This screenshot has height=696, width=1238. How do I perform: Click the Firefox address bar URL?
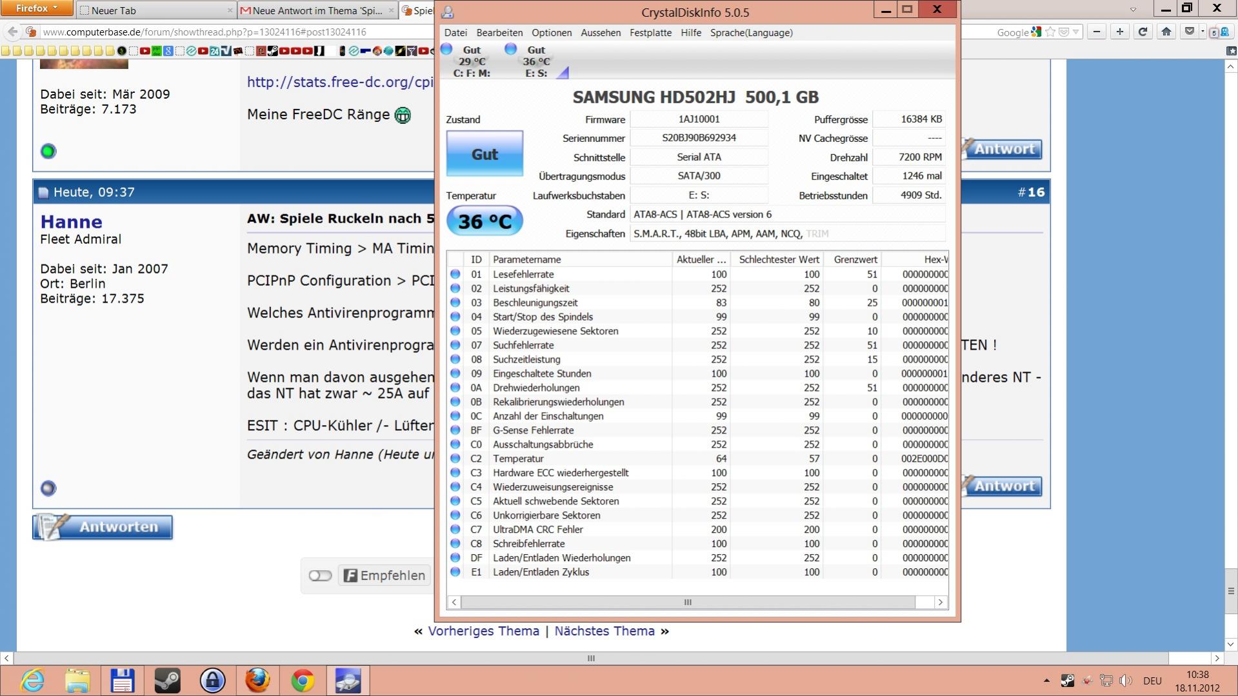tap(205, 32)
